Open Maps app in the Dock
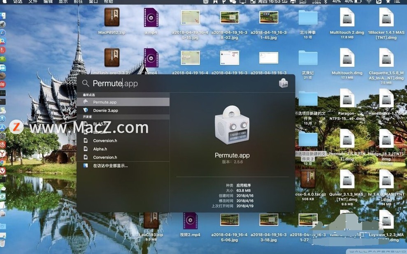This screenshot has height=254, width=407. [2, 111]
